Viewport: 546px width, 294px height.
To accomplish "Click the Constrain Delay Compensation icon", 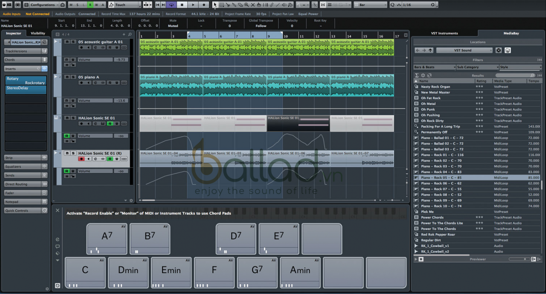I will 18,5.
